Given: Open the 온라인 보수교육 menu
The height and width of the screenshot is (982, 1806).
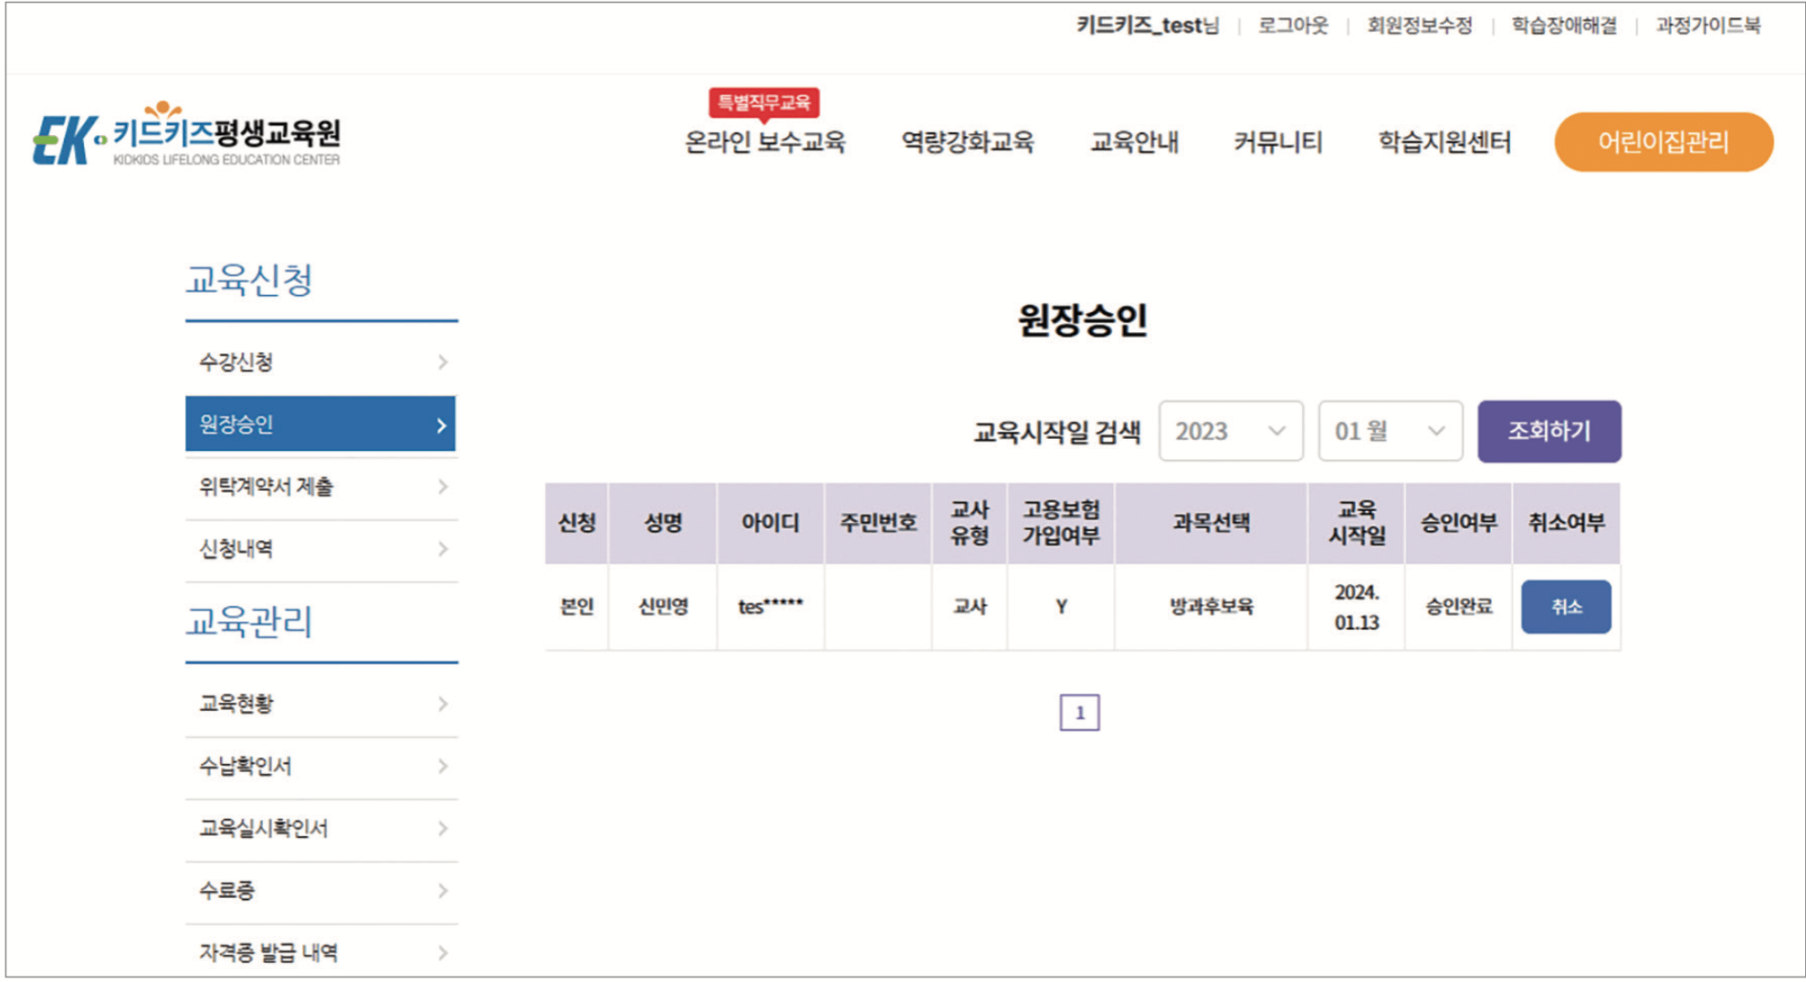Looking at the screenshot, I should 765,142.
